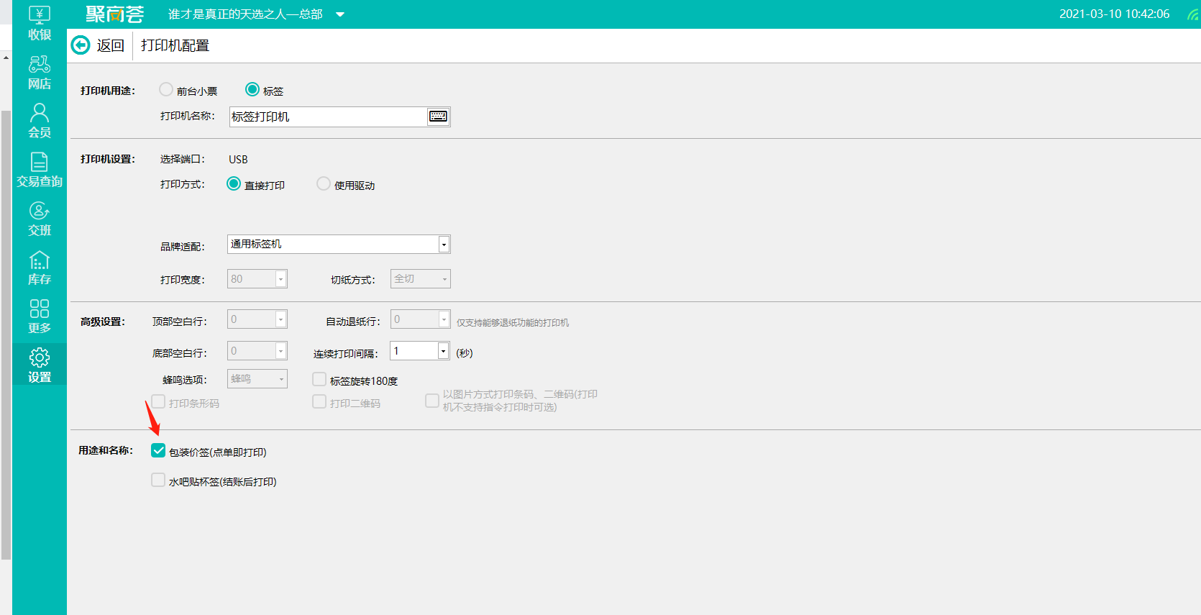The image size is (1201, 615).
Task: Click the 聚商荟 logo in header
Action: (x=115, y=14)
